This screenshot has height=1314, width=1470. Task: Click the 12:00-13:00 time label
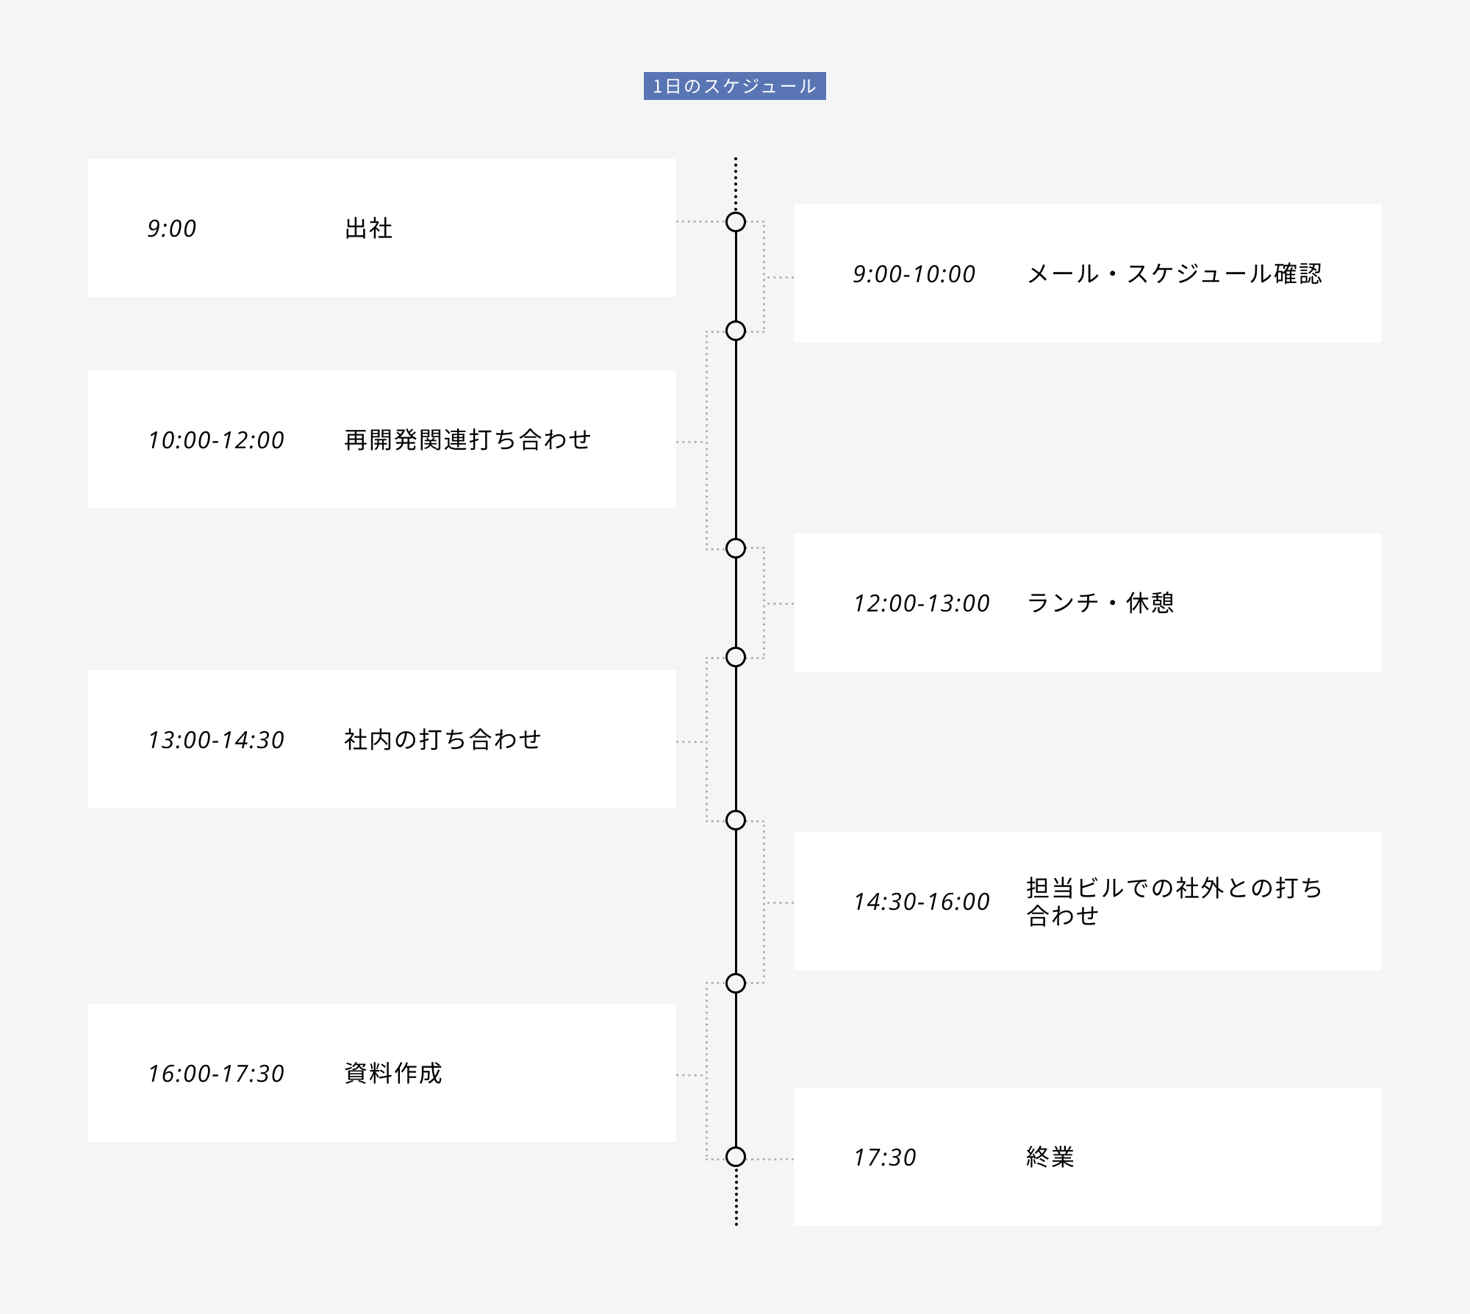922,603
